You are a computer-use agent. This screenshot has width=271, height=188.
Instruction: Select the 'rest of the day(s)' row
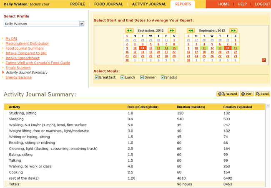[x=135, y=178]
